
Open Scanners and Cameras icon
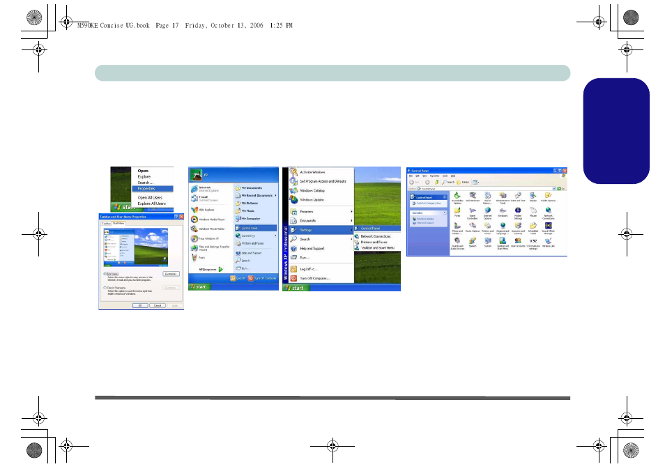pyautogui.click(x=518, y=228)
